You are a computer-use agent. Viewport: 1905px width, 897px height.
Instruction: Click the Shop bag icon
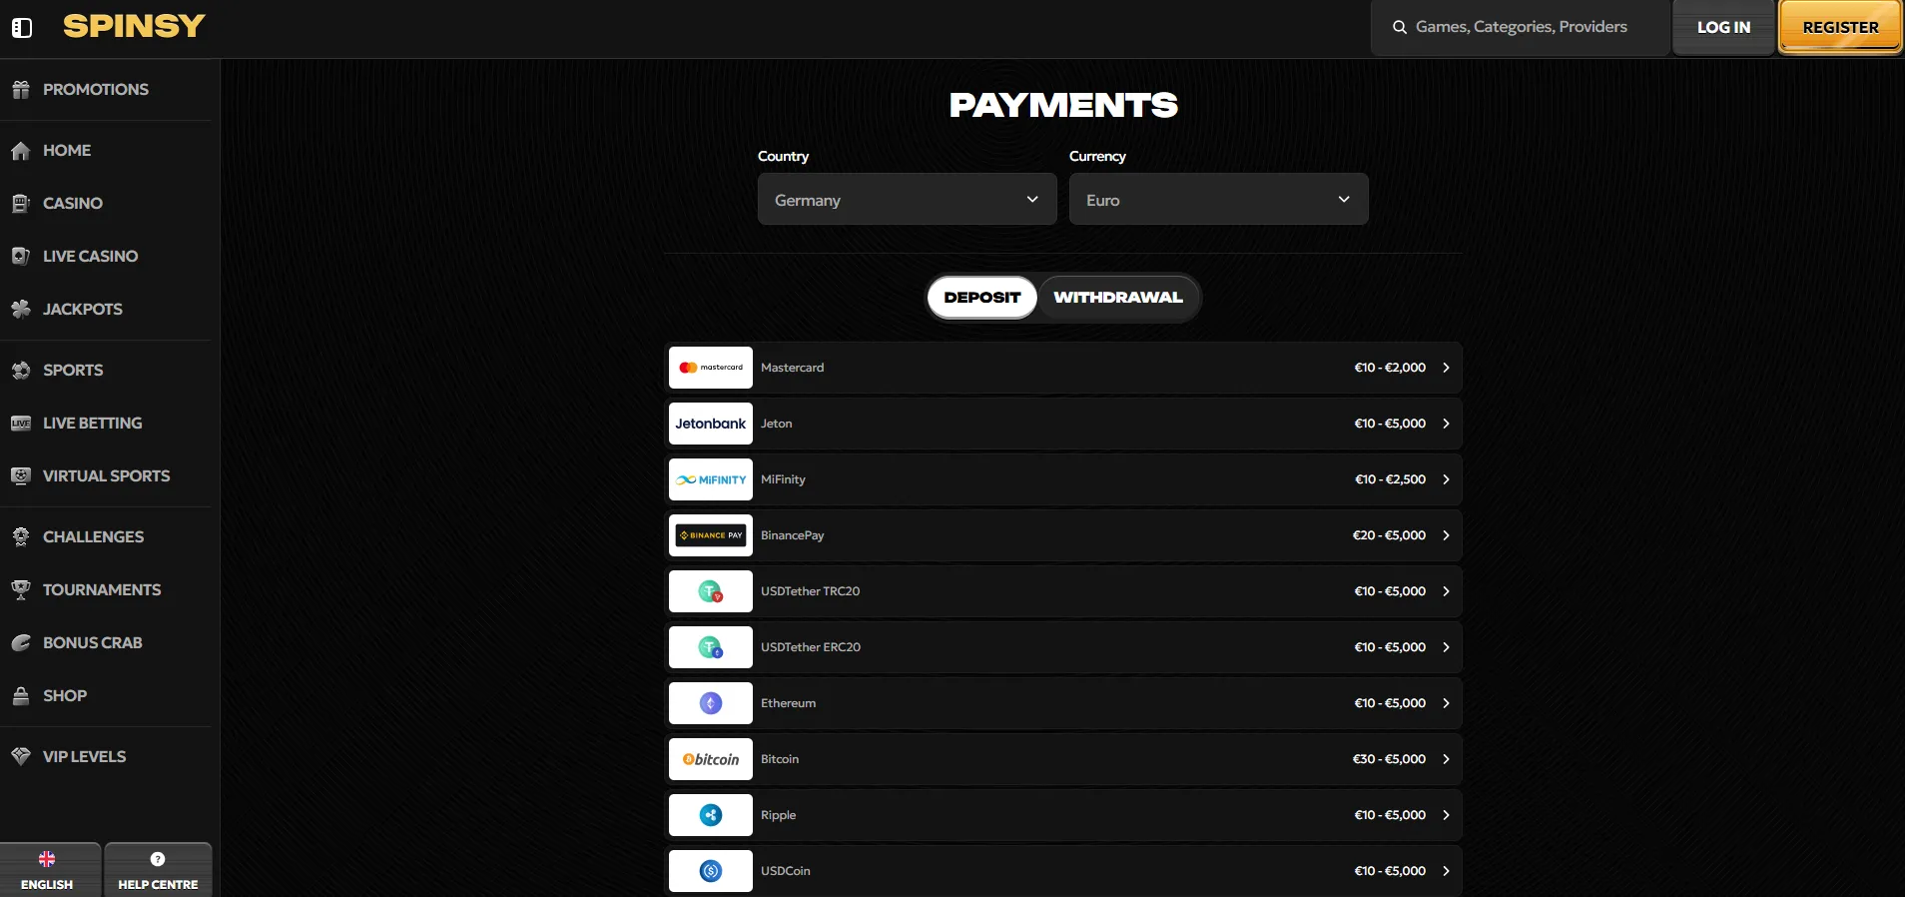(21, 696)
